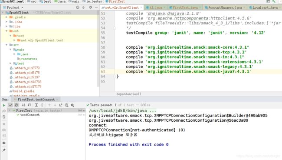Click dump threads camera icon
282x160 pixels.
(x=4, y=130)
